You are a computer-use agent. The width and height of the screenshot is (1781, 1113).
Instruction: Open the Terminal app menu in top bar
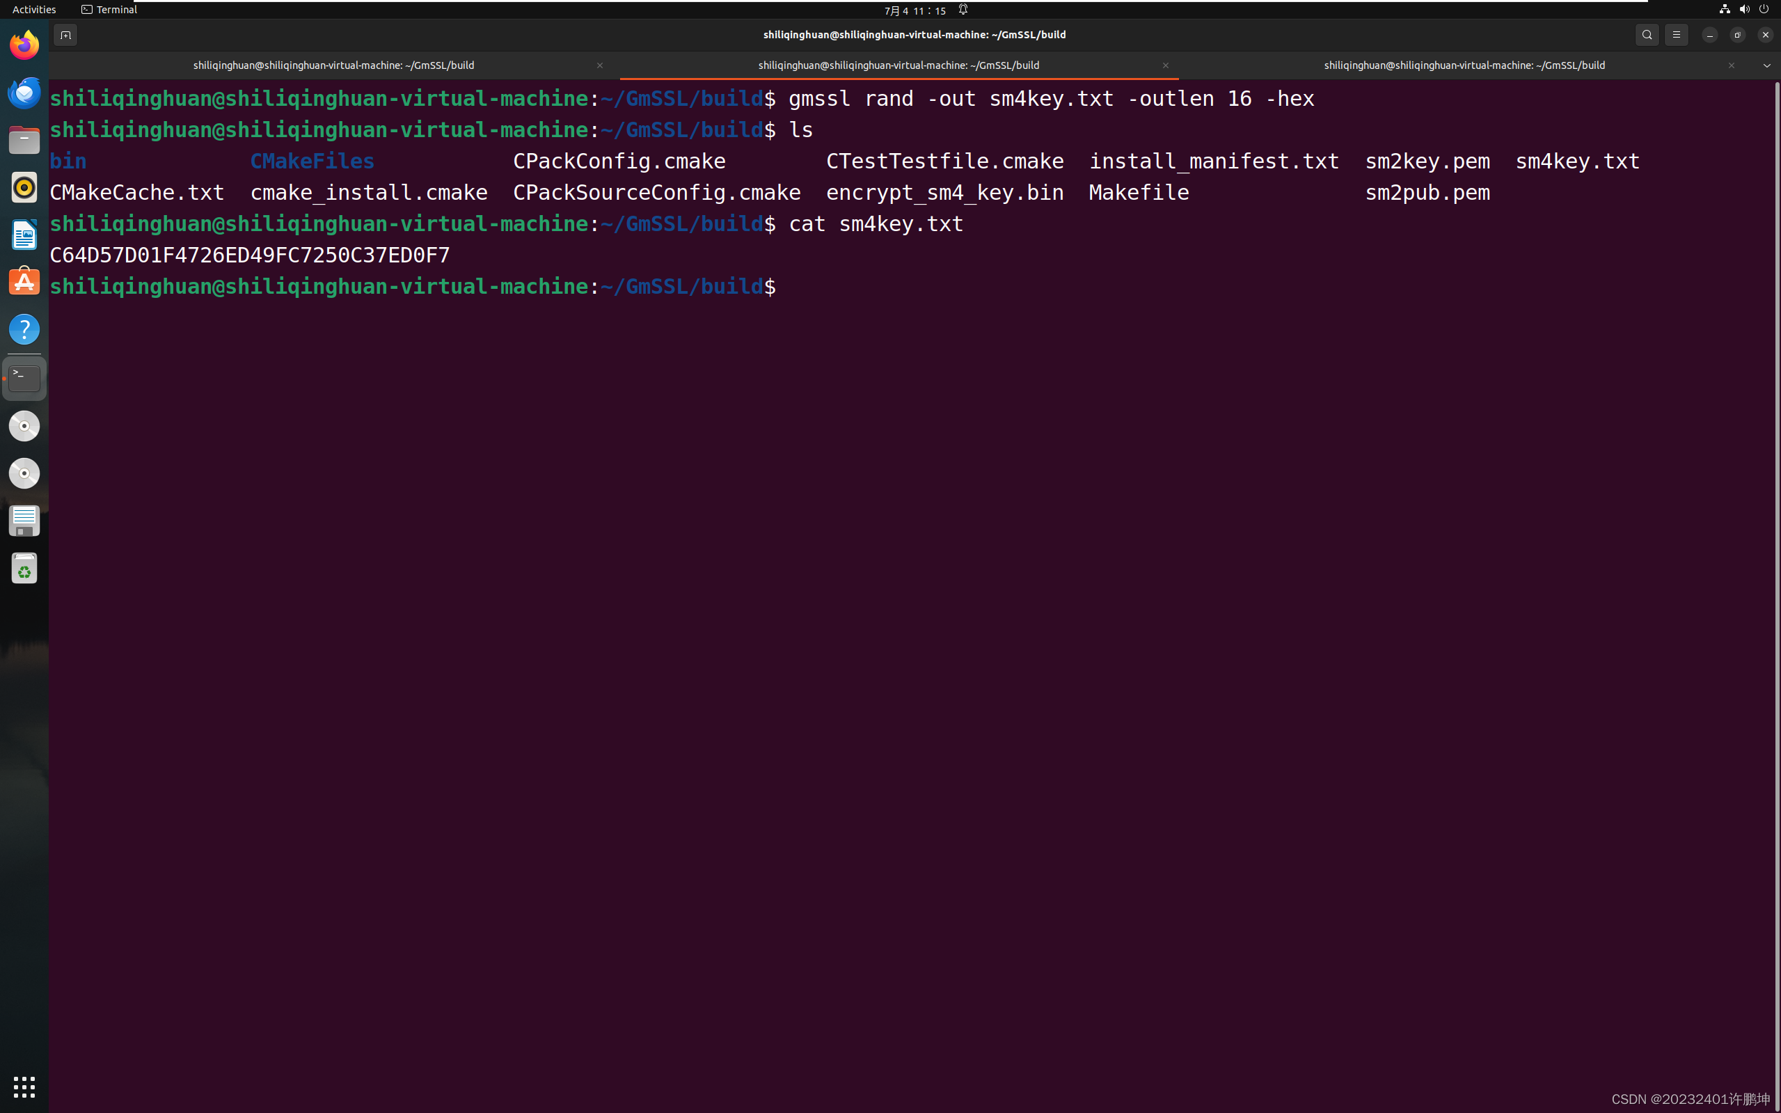pyautogui.click(x=109, y=10)
